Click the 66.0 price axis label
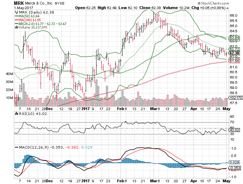Image resolution: width=243 pixels, height=184 pixels. (234, 16)
